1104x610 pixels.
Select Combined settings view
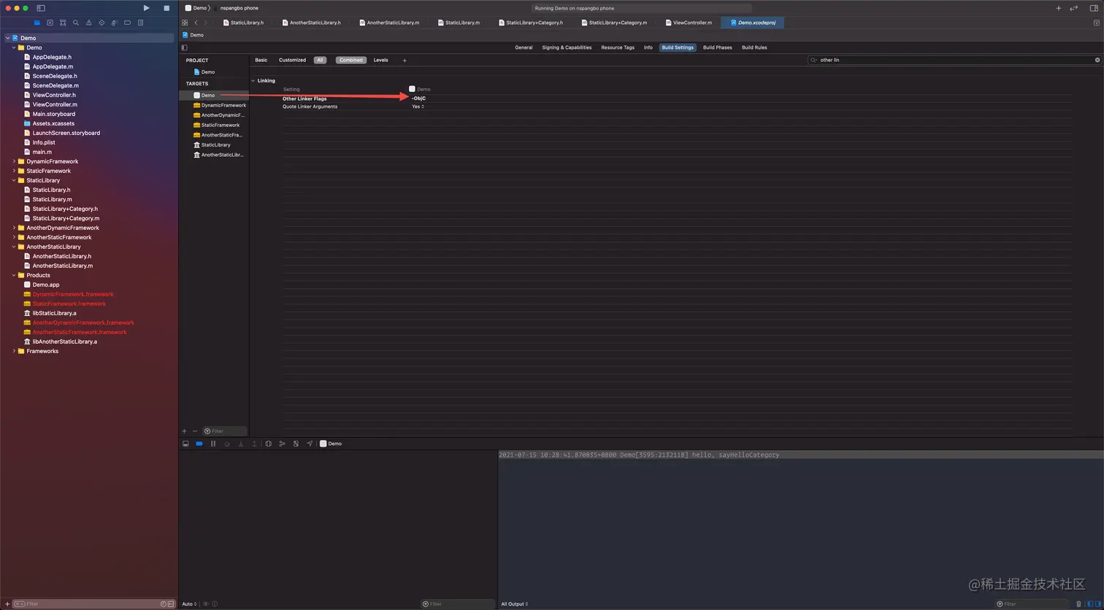click(350, 60)
